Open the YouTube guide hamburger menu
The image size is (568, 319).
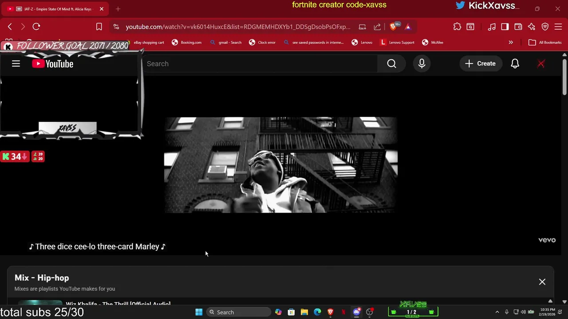[x=16, y=64]
